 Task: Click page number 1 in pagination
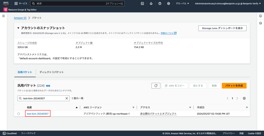(232, 98)
